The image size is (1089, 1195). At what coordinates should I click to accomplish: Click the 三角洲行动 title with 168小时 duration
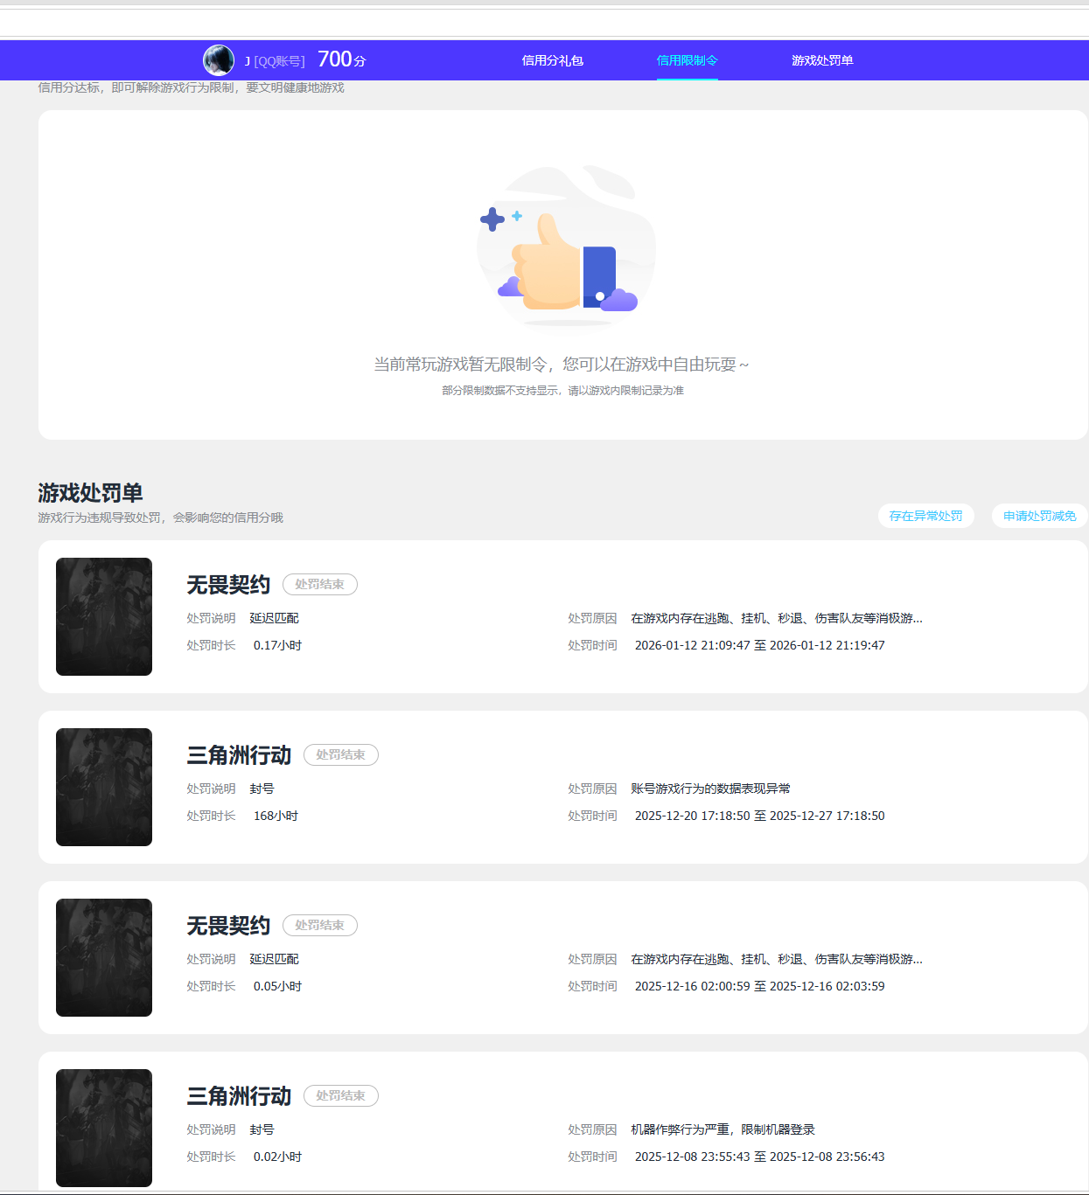point(239,755)
